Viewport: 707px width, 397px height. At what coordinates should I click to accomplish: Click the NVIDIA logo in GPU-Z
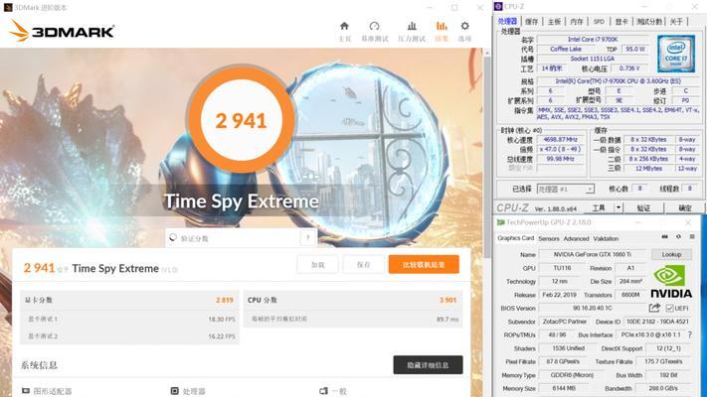671,282
